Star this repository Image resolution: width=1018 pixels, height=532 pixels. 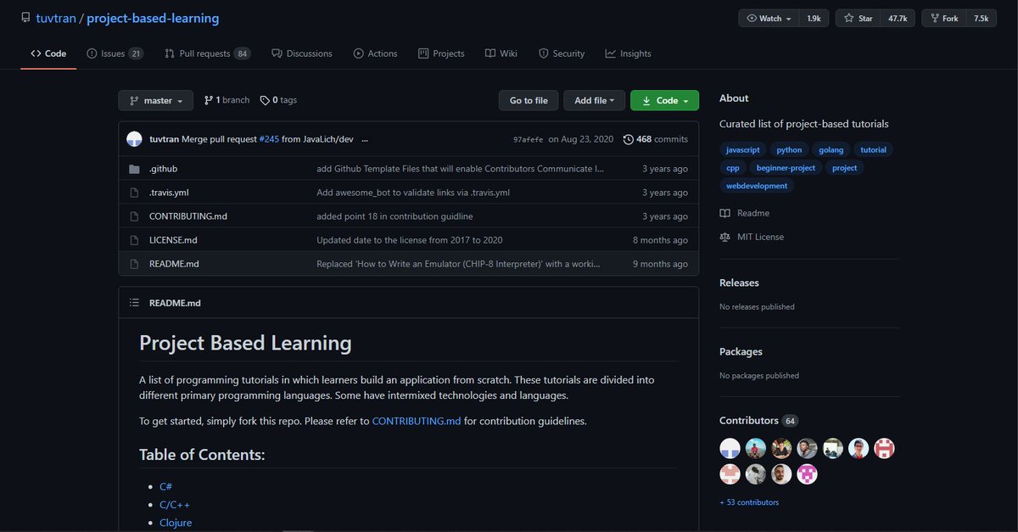point(858,18)
